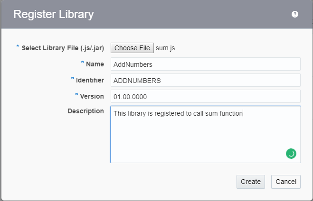This screenshot has width=313, height=201.
Task: Cancel the Register Library dialog
Action: 286,182
